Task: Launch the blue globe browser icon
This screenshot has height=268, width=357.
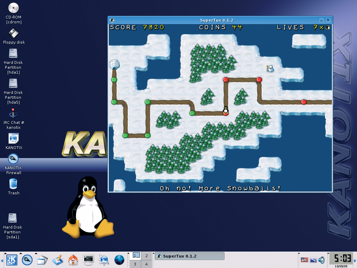Action: (x=119, y=260)
